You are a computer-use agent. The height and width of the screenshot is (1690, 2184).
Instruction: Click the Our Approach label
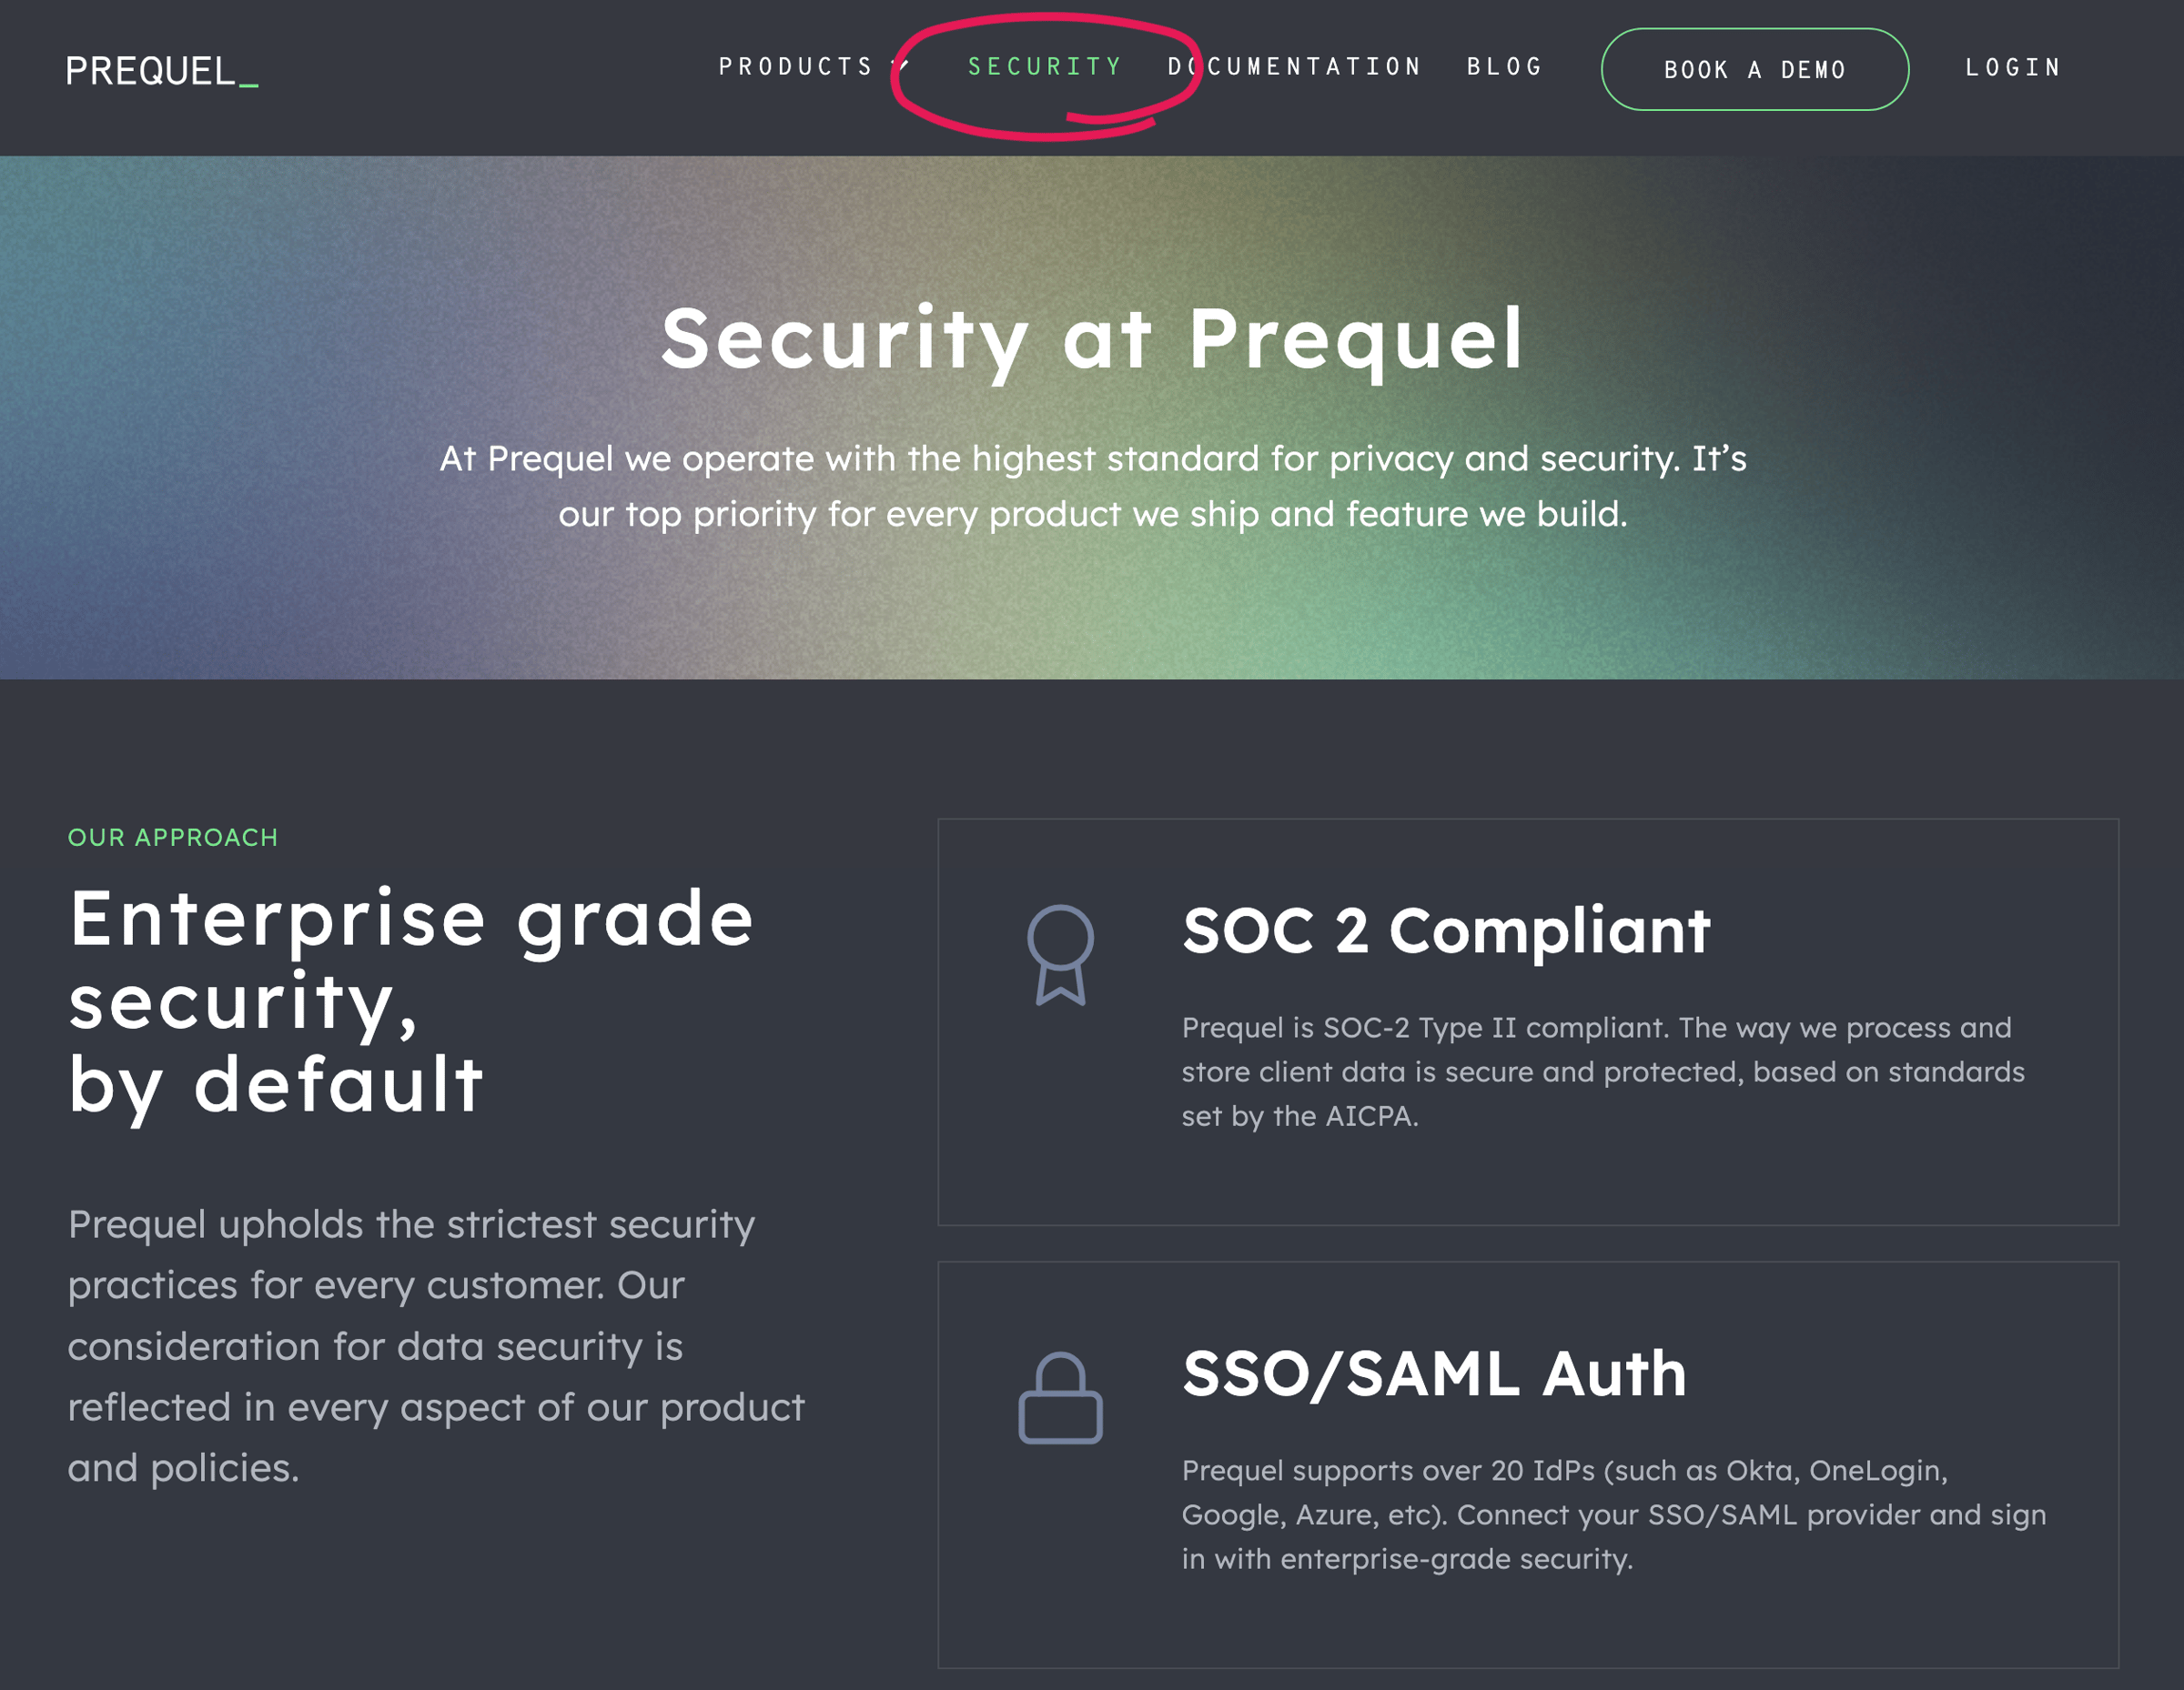(173, 838)
